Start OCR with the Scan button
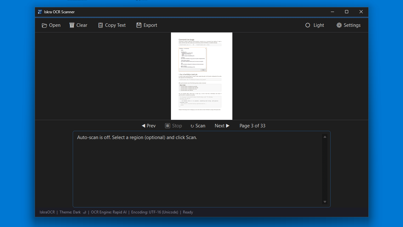This screenshot has height=227, width=403. tap(198, 126)
